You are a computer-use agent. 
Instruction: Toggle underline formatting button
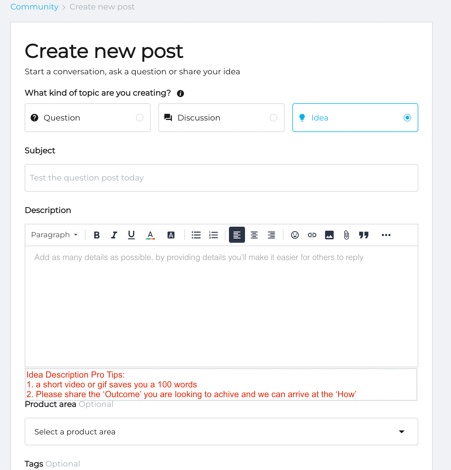point(131,235)
